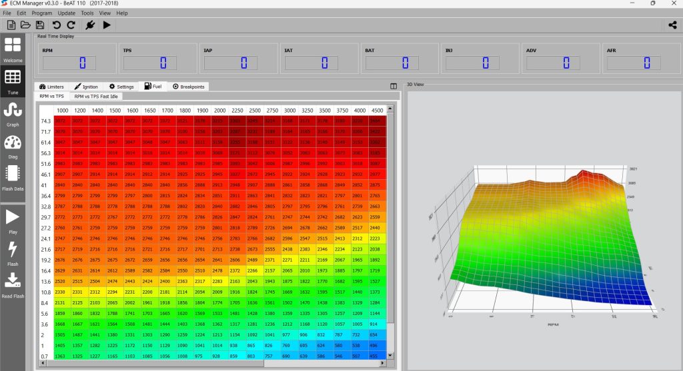Image resolution: width=683 pixels, height=371 pixels.
Task: Select the 1000 RPM column header
Action: tap(62, 111)
